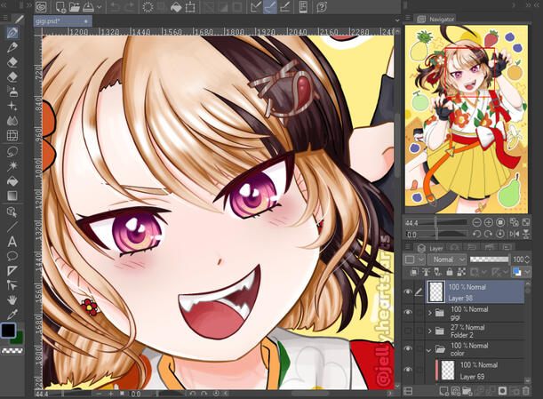Select the Fill bucket tool
The image size is (543, 399).
coord(12,180)
